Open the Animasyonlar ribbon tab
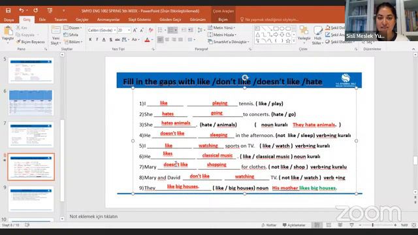Screen dimensions: 418x235 (108, 20)
